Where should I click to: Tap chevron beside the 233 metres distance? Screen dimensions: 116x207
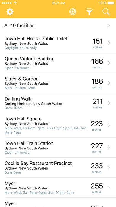pos(109,167)
